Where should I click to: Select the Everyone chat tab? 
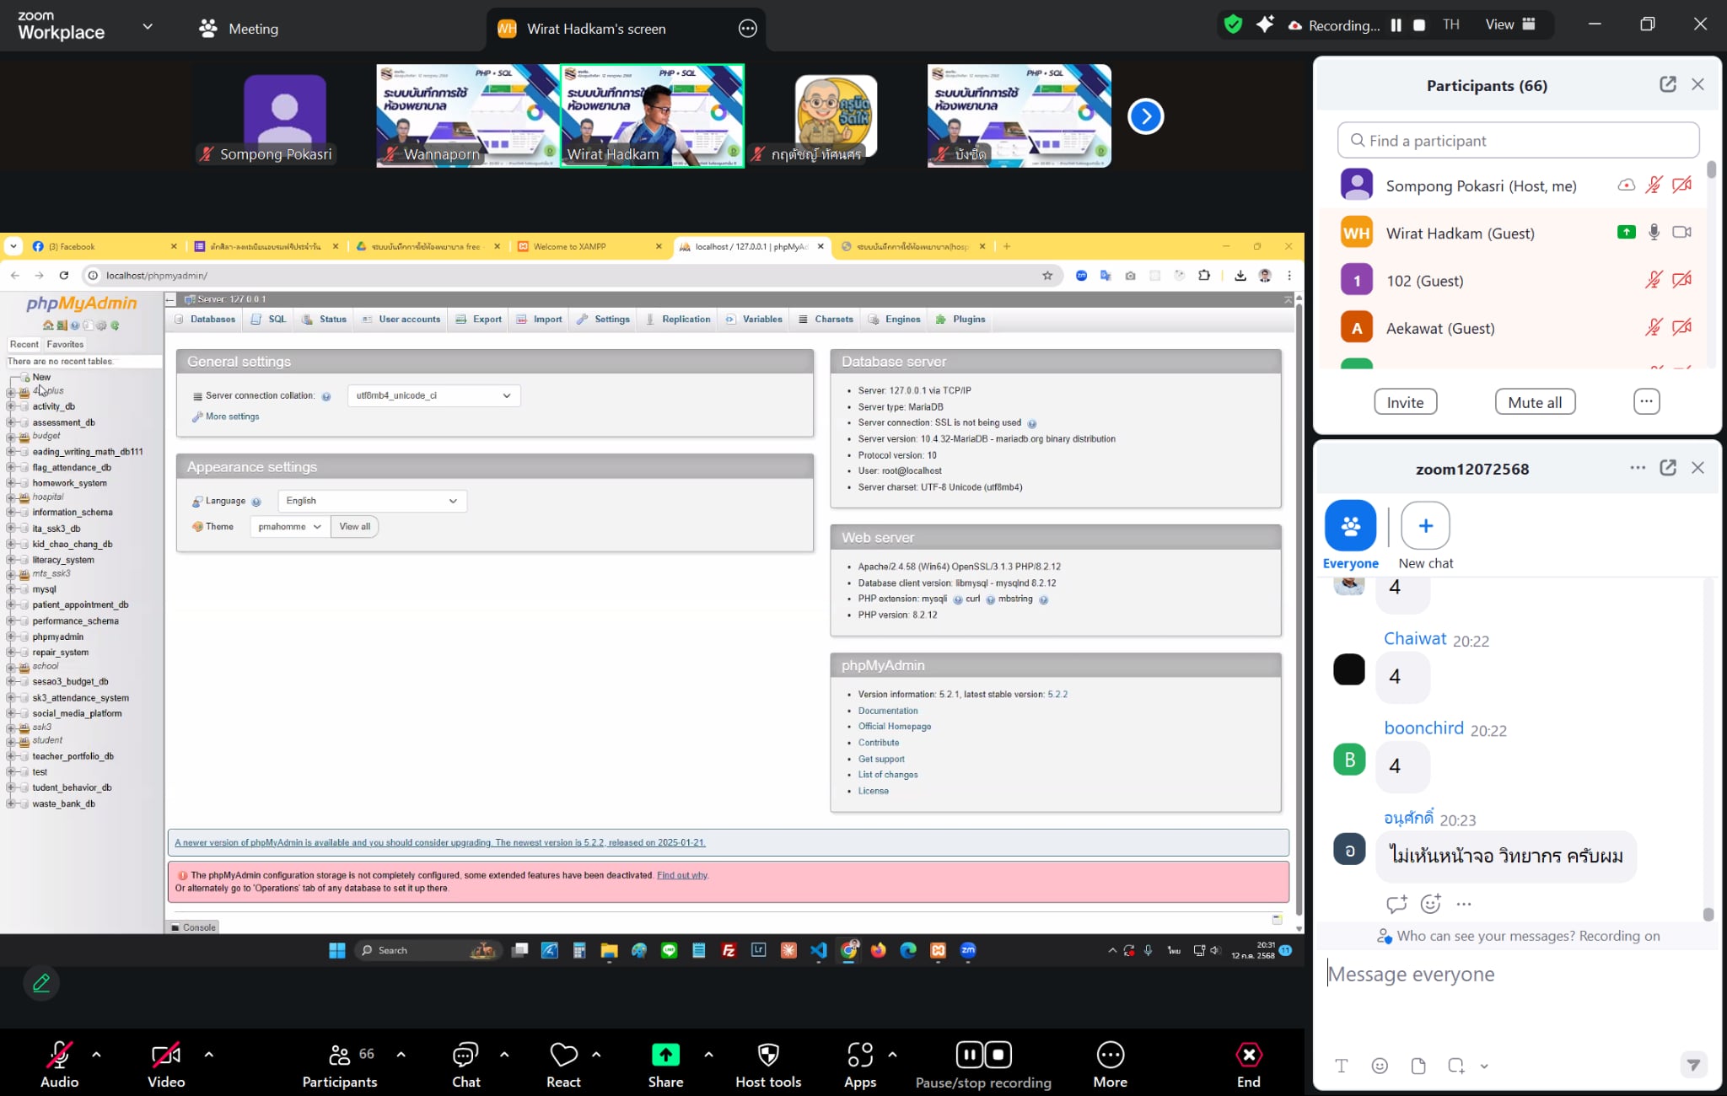pos(1350,526)
